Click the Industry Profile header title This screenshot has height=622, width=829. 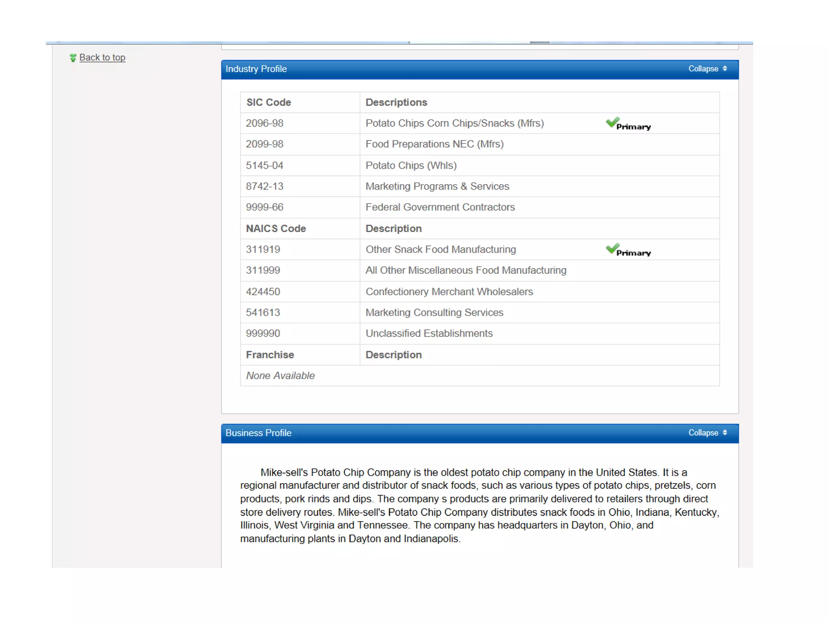click(x=256, y=69)
